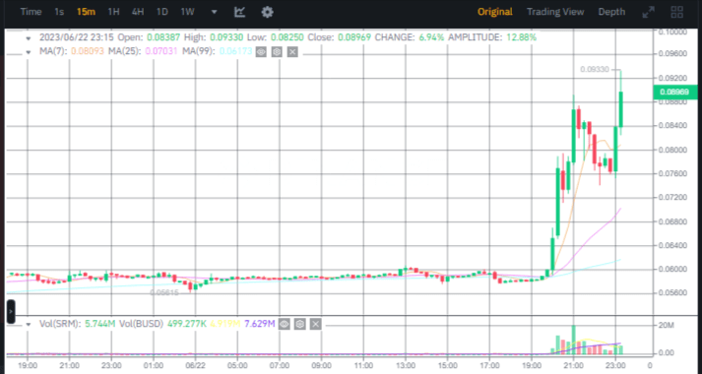Image resolution: width=702 pixels, height=374 pixels.
Task: Toggle volume indicator visibility eye icon
Action: 285,324
